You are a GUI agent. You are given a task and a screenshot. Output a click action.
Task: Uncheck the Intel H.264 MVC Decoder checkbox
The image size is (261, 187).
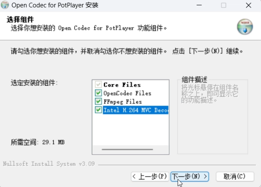(98, 110)
